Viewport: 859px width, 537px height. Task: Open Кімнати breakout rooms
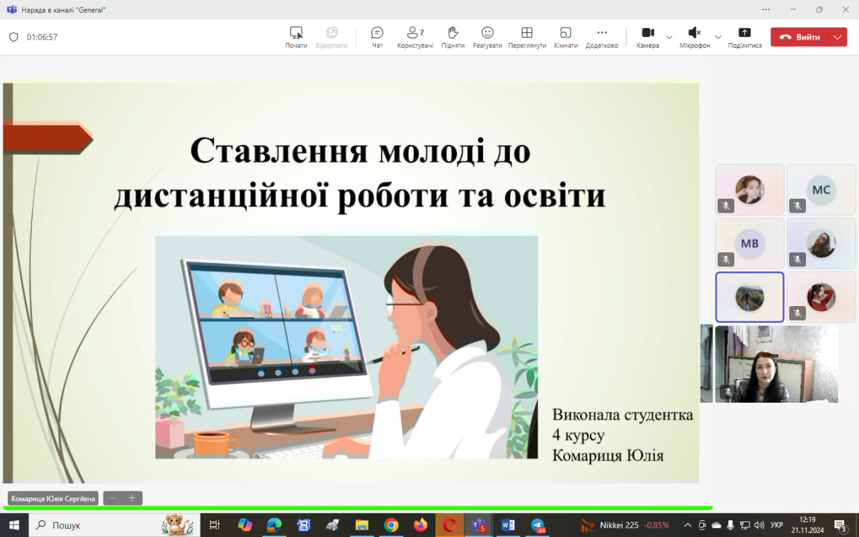(566, 38)
